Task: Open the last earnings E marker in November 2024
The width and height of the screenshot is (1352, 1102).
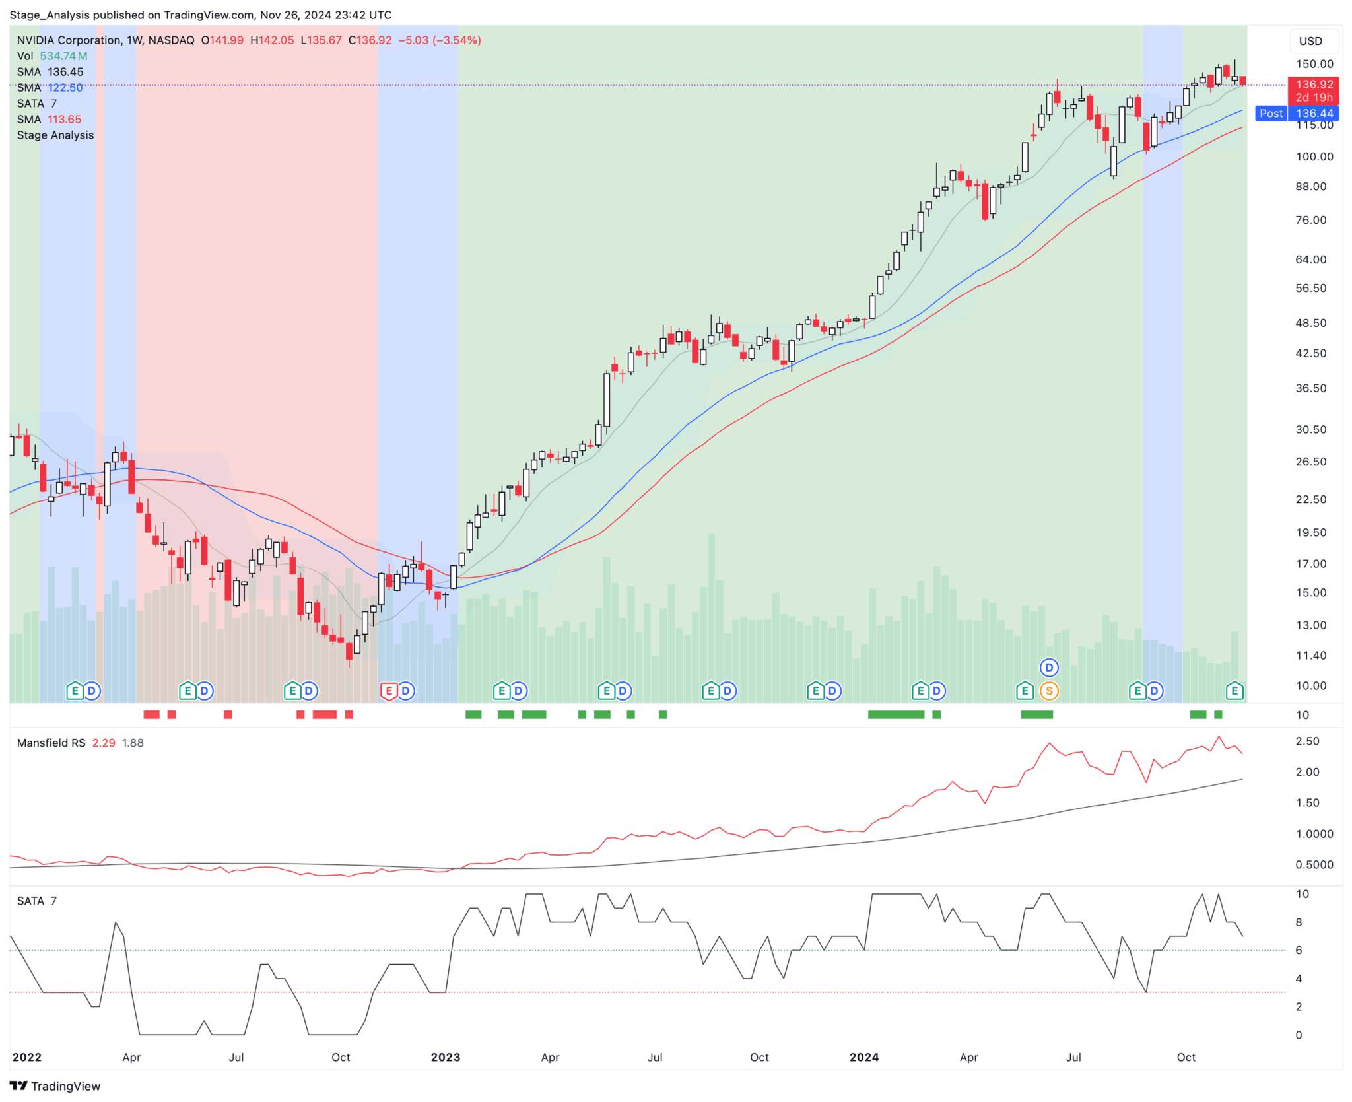Action: click(x=1234, y=691)
